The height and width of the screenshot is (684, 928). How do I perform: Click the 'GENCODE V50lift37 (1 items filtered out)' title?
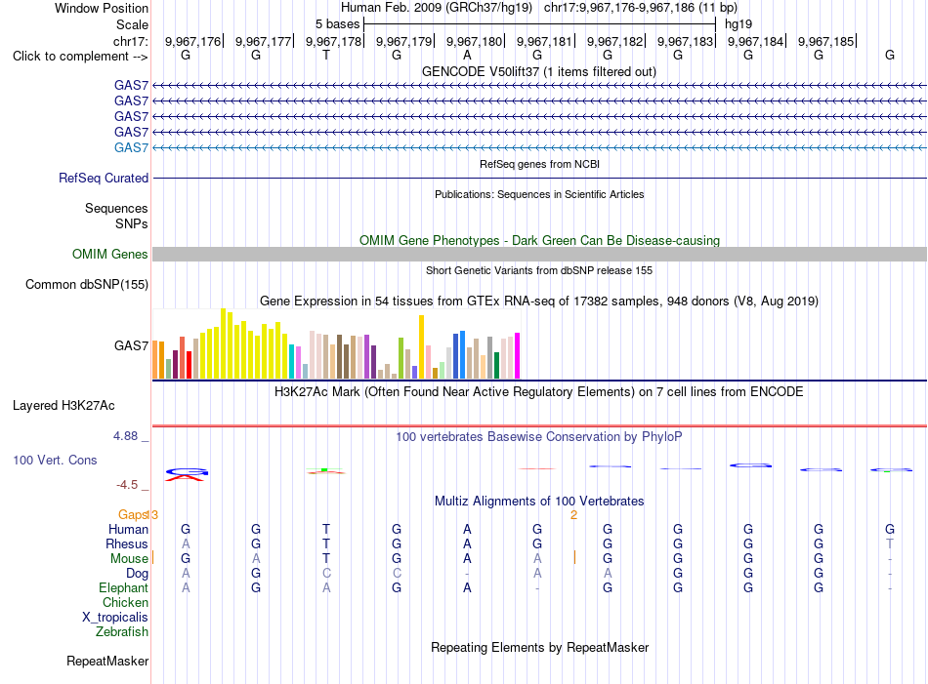click(539, 71)
